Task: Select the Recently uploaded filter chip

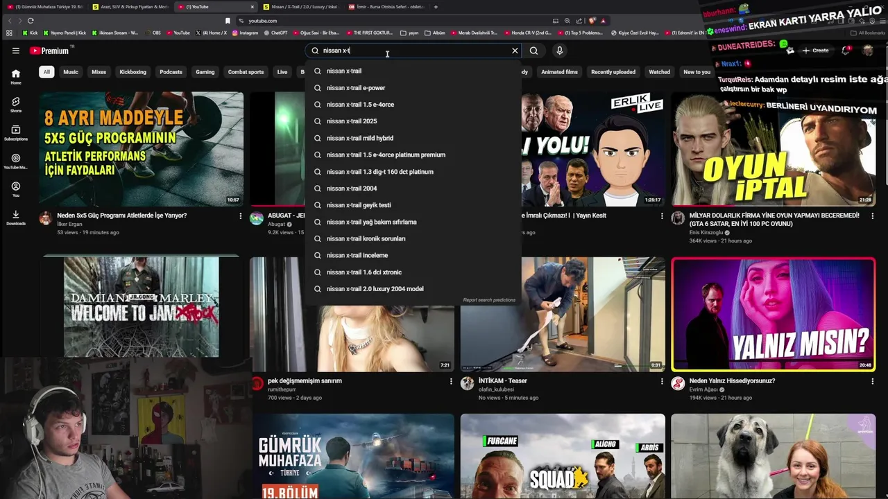Action: pos(613,72)
